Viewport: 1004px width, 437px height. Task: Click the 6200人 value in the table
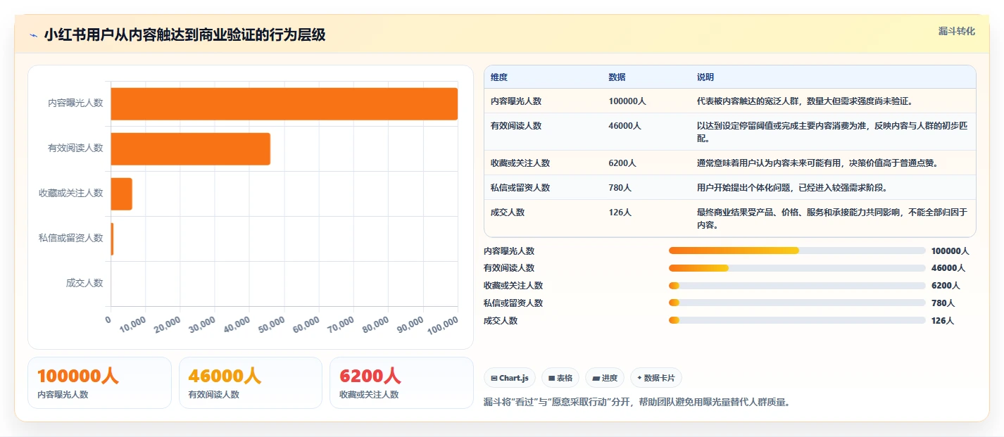[622, 163]
